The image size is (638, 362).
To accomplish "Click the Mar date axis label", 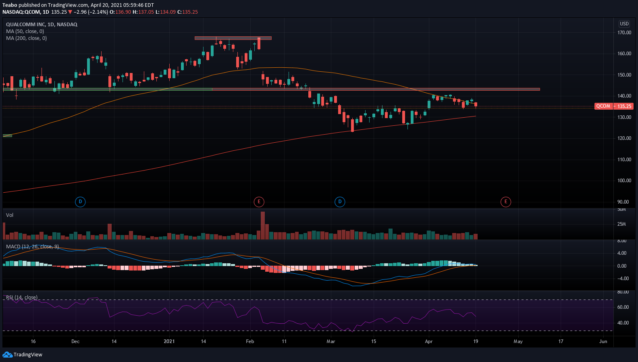I will [331, 341].
